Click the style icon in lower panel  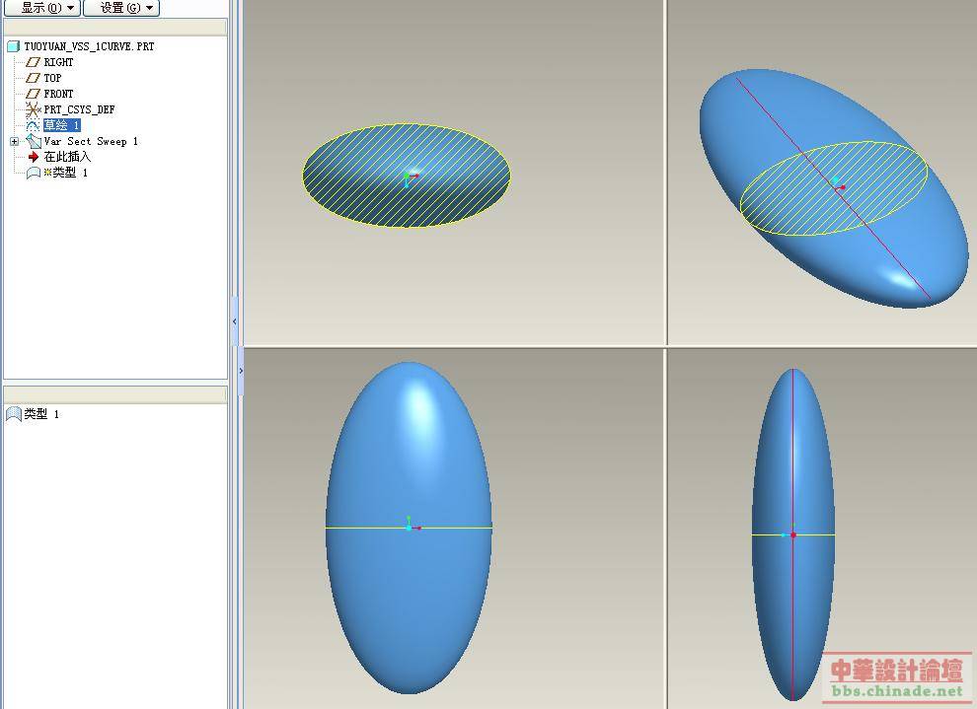(13, 414)
